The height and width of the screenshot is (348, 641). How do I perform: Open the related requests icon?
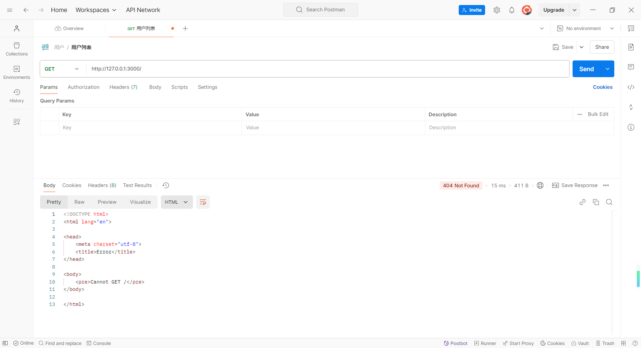(631, 107)
